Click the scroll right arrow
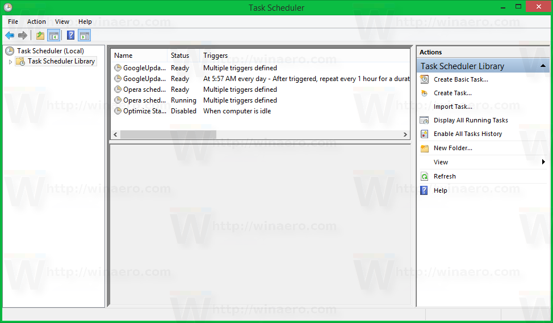This screenshot has height=323, width=553. (x=405, y=134)
